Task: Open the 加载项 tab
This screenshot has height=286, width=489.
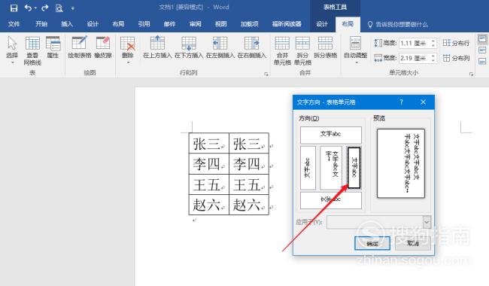Action: pos(249,24)
